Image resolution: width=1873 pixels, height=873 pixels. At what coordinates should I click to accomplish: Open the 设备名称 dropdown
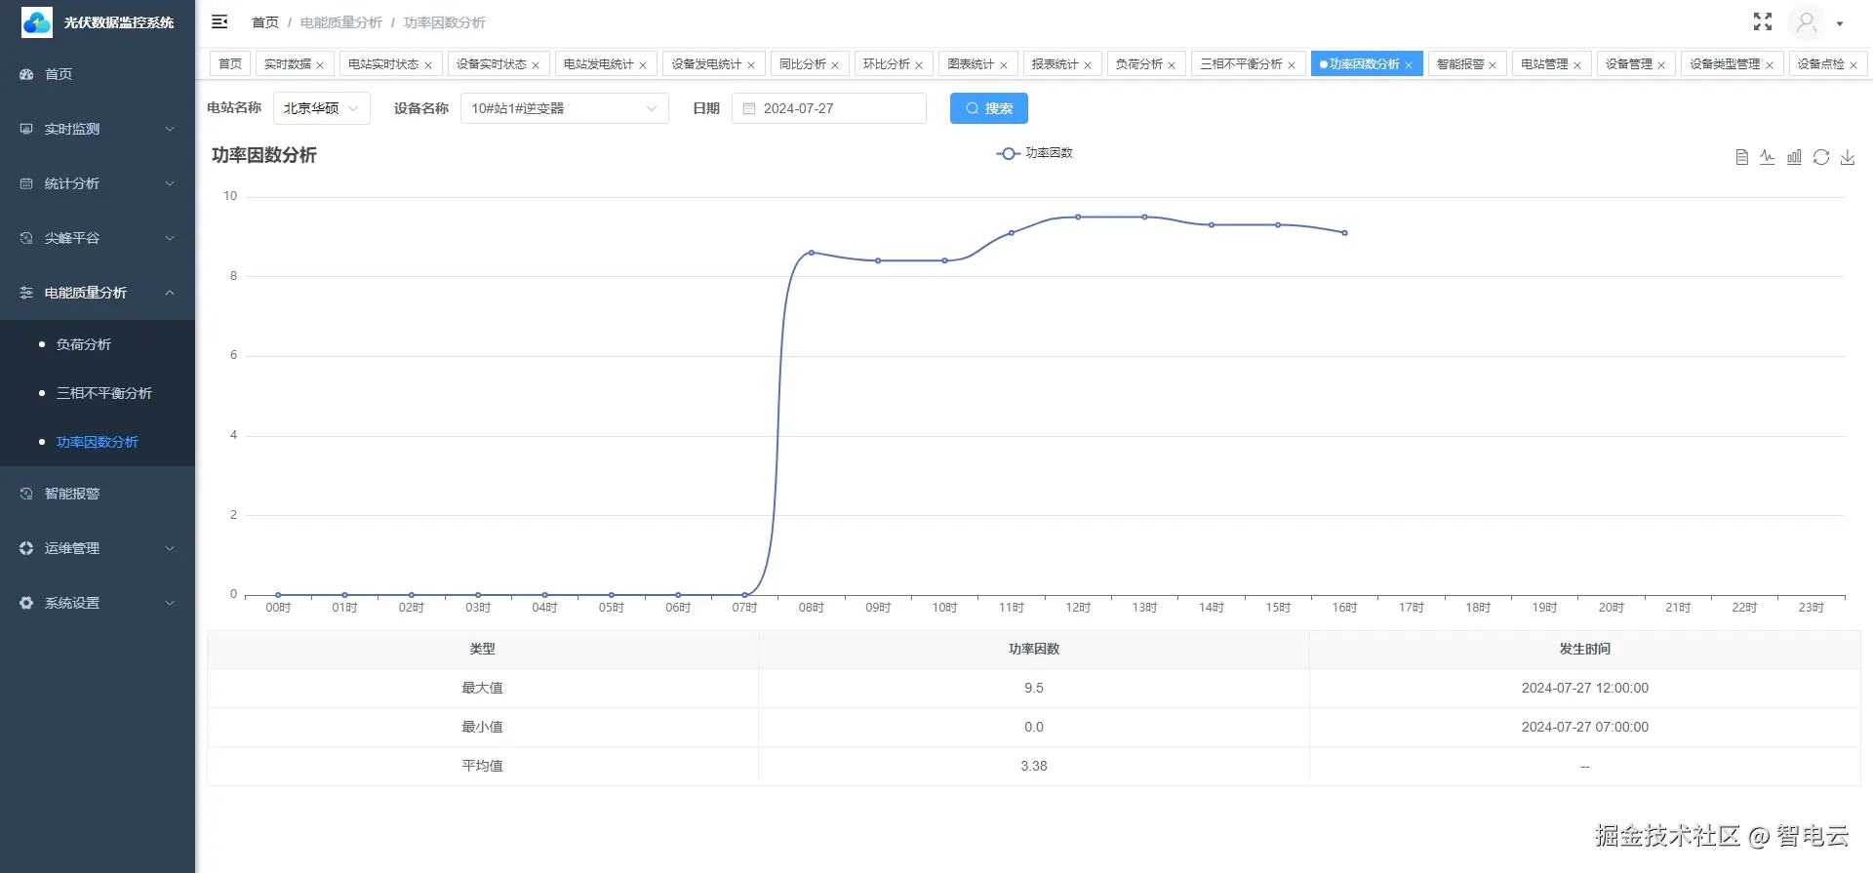click(x=564, y=108)
